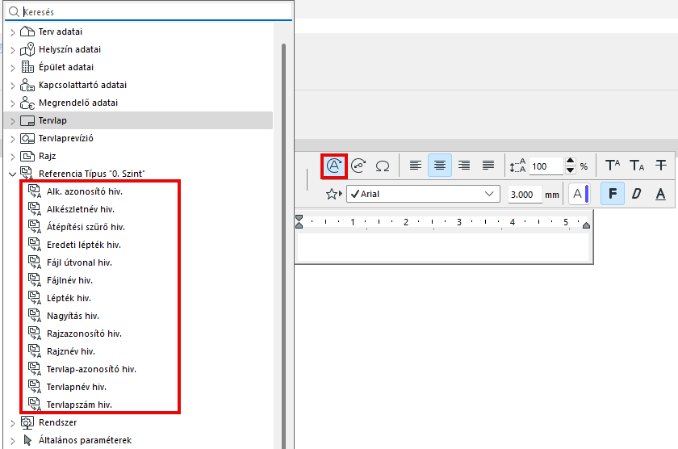Expand the Általános paraméterek group
The image size is (678, 449).
point(13,441)
